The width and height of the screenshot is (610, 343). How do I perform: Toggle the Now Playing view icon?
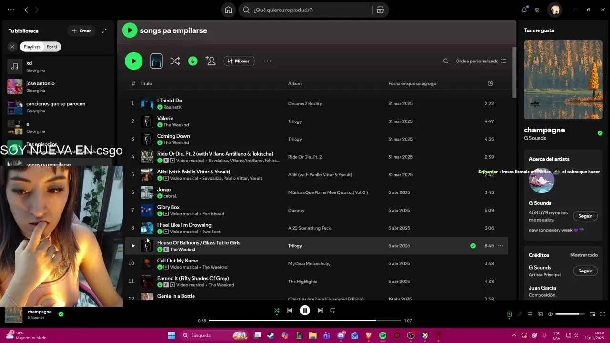click(509, 314)
